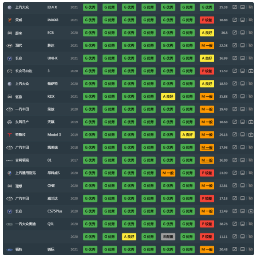Open external link icon in RDX row

coord(234,96)
